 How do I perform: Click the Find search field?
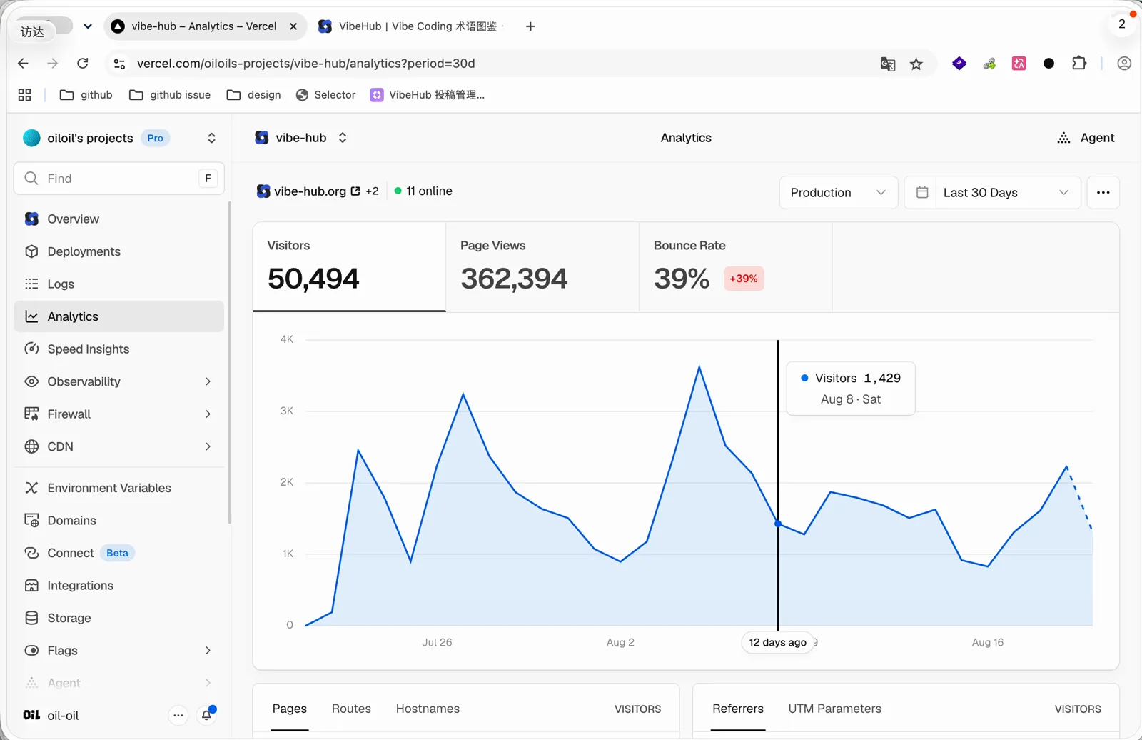pyautogui.click(x=118, y=179)
